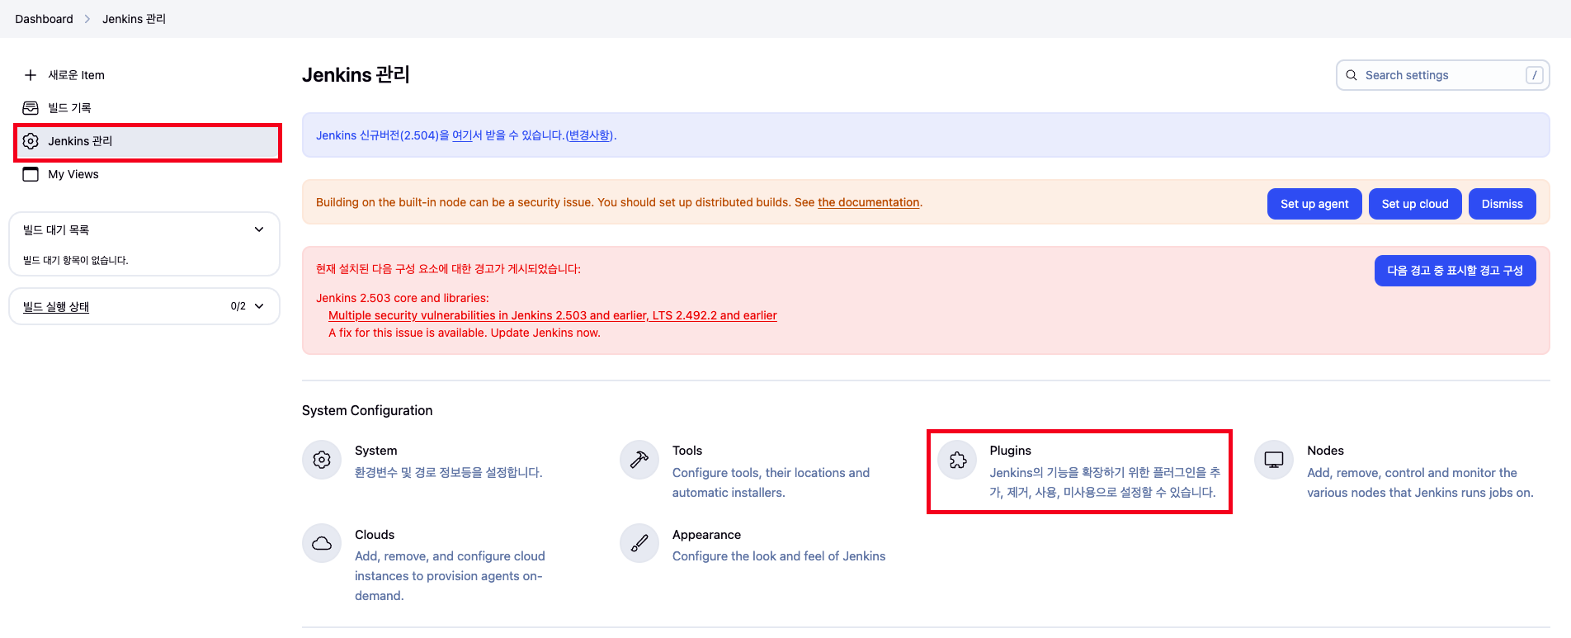Click the 0/2 executor count
The width and height of the screenshot is (1571, 638).
coord(238,306)
